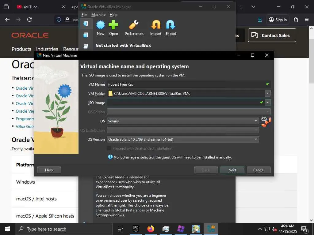314x235 pixels.
Task: Close the YouTube tab
Action: 63,7
